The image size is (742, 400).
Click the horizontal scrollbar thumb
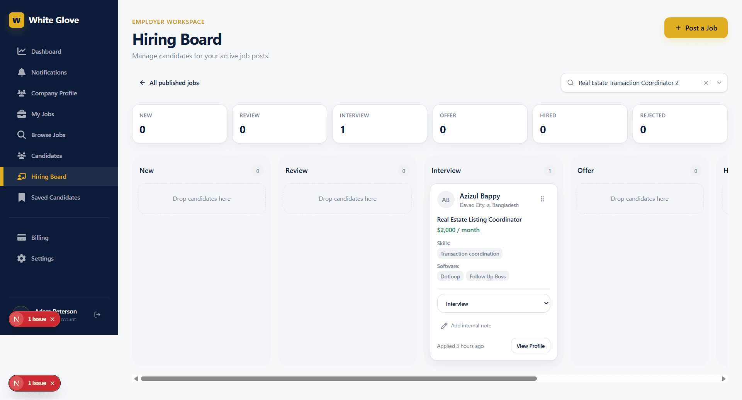pos(339,379)
